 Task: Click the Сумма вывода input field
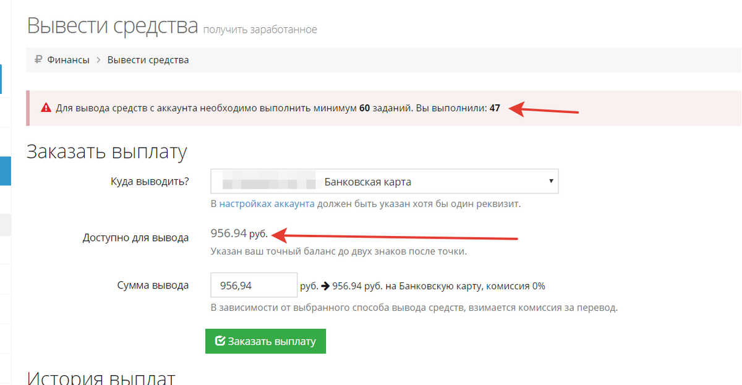pos(254,286)
